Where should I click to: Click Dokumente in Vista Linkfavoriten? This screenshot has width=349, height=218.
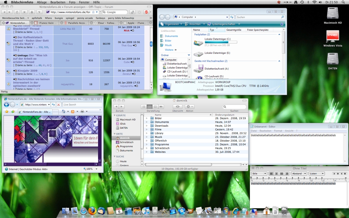coord(171,36)
